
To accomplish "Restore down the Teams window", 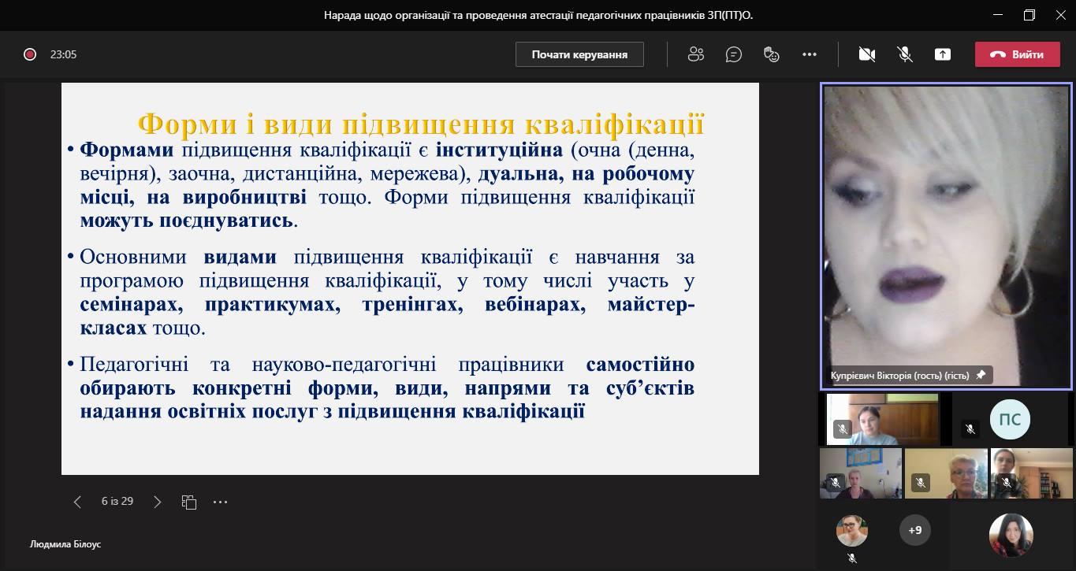I will point(1029,15).
